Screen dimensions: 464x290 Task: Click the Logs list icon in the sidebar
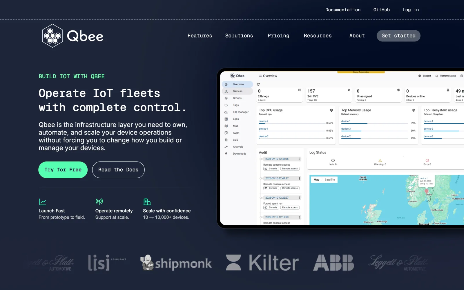[x=226, y=119]
